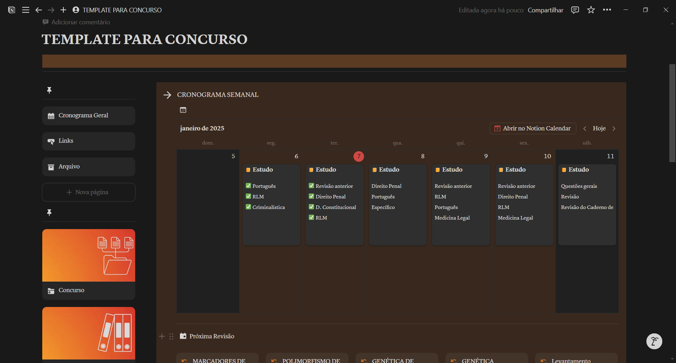Open the Concurso cover thumbnail card
Image resolution: width=676 pixels, height=363 pixels.
[x=89, y=256]
